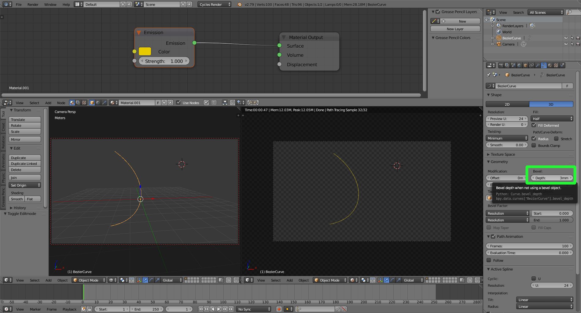Open the Object properties tab (cube icon)
Screen dimensions: 581x313
[x=525, y=65]
